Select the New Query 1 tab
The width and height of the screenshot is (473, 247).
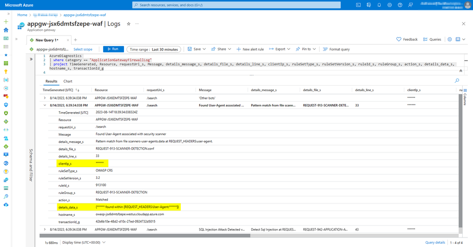47,40
